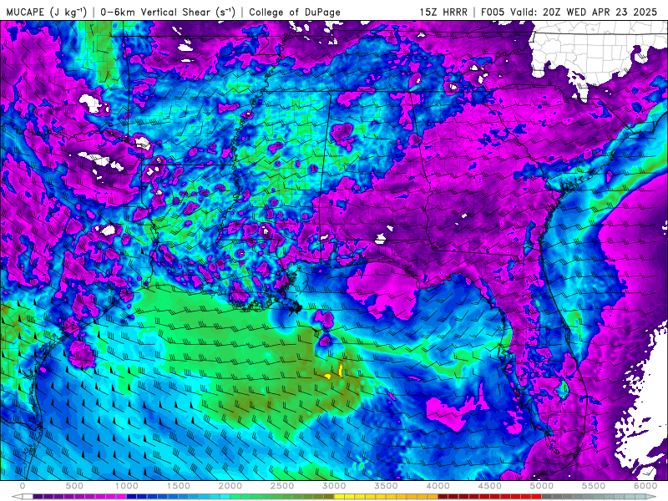Pick the yellow swatch below 3000 on color bar
Viewport: 668px width, 501px height.
(x=339, y=496)
